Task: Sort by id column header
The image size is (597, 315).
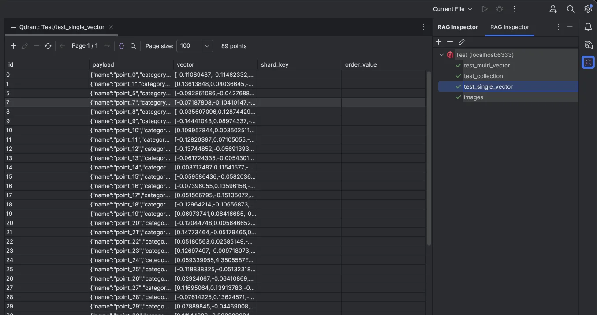Action: point(47,64)
